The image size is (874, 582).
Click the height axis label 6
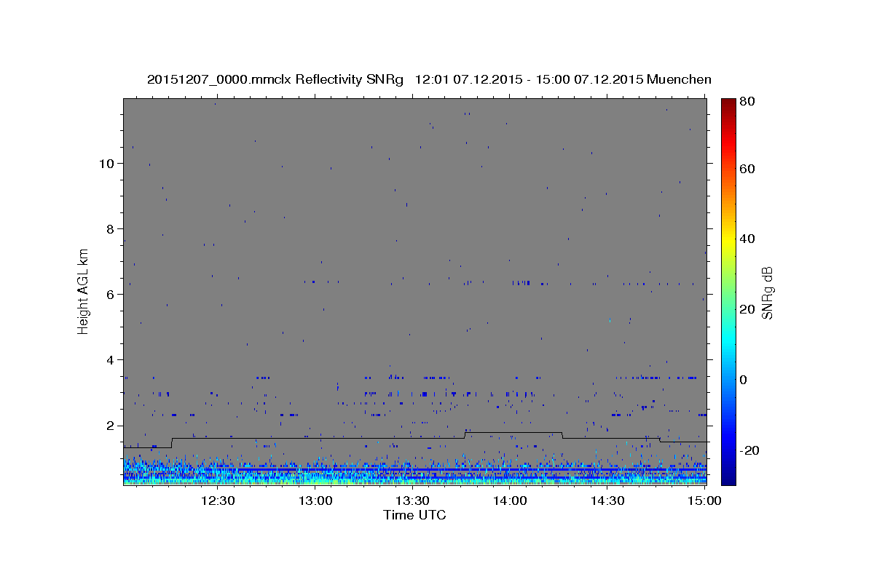tap(110, 295)
